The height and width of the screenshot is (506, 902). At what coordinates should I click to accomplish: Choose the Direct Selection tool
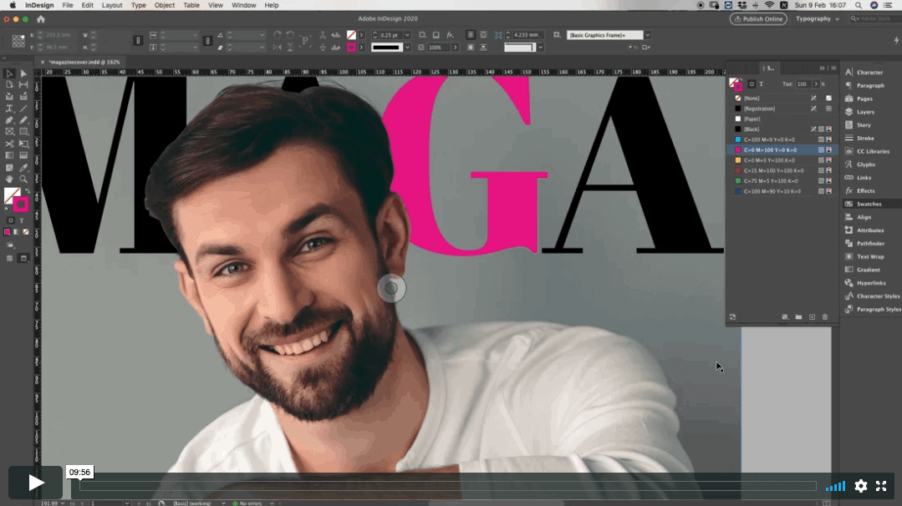tap(23, 73)
